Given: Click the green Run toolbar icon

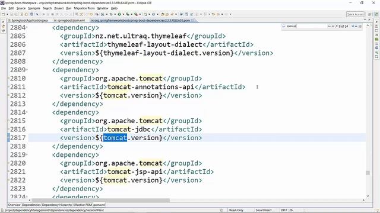Looking at the screenshot, I should click(119, 14).
